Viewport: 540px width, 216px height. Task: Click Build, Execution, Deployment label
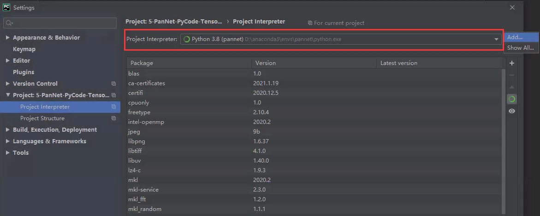55,130
